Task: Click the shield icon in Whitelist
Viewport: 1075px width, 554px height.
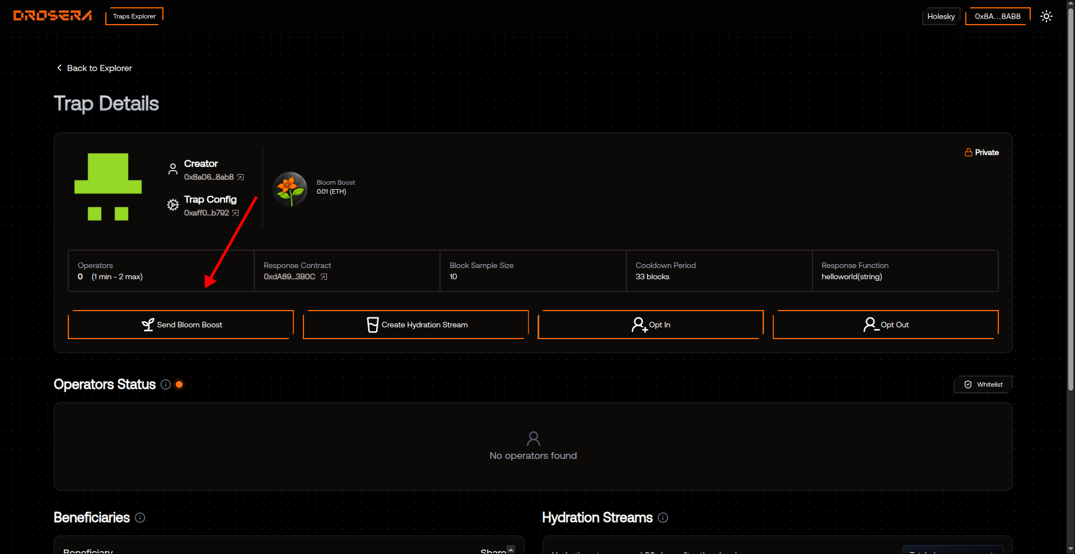Action: tap(968, 384)
